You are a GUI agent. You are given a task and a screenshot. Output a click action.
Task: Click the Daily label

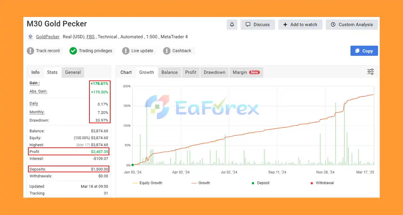click(x=34, y=103)
